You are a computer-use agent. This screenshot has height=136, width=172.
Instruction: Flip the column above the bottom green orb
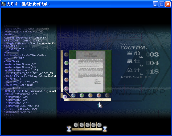[82, 95]
